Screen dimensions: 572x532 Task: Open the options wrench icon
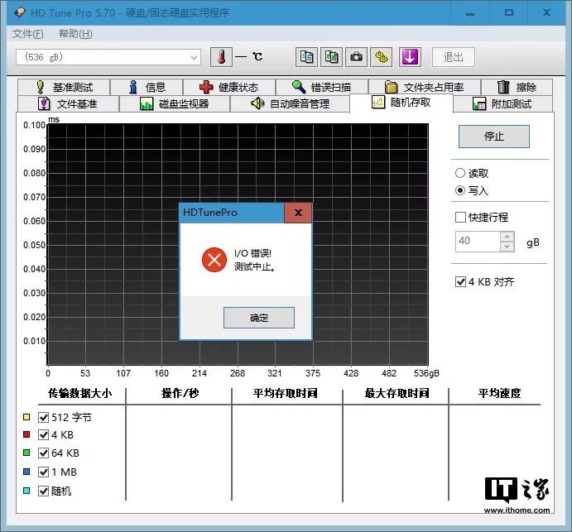pos(381,57)
